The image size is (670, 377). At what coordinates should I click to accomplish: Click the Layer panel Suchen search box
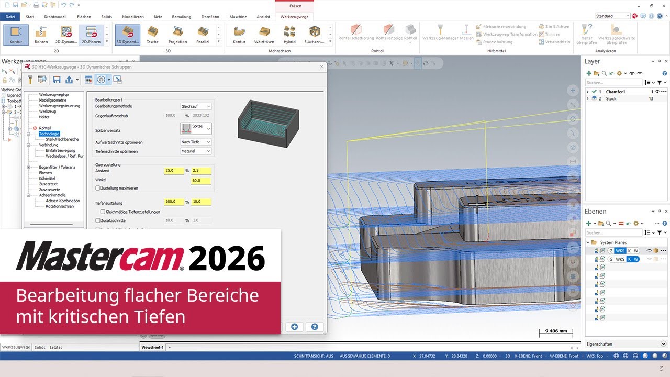tap(613, 82)
